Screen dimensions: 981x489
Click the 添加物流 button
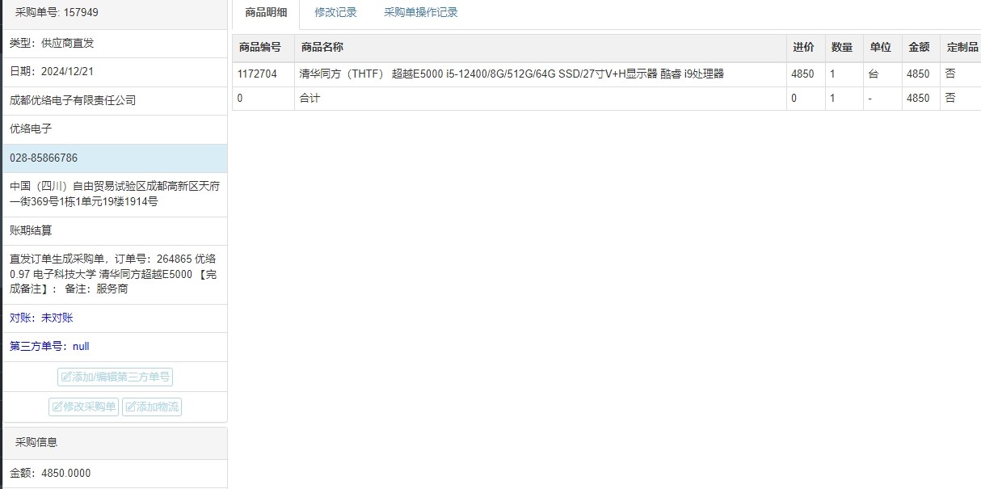click(152, 407)
